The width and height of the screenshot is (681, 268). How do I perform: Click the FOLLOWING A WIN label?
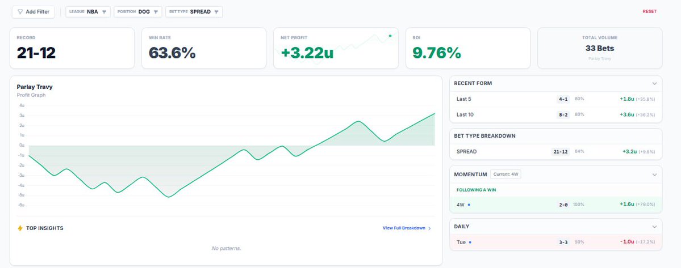pyautogui.click(x=475, y=190)
